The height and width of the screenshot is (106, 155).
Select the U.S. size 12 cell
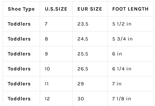point(56,99)
